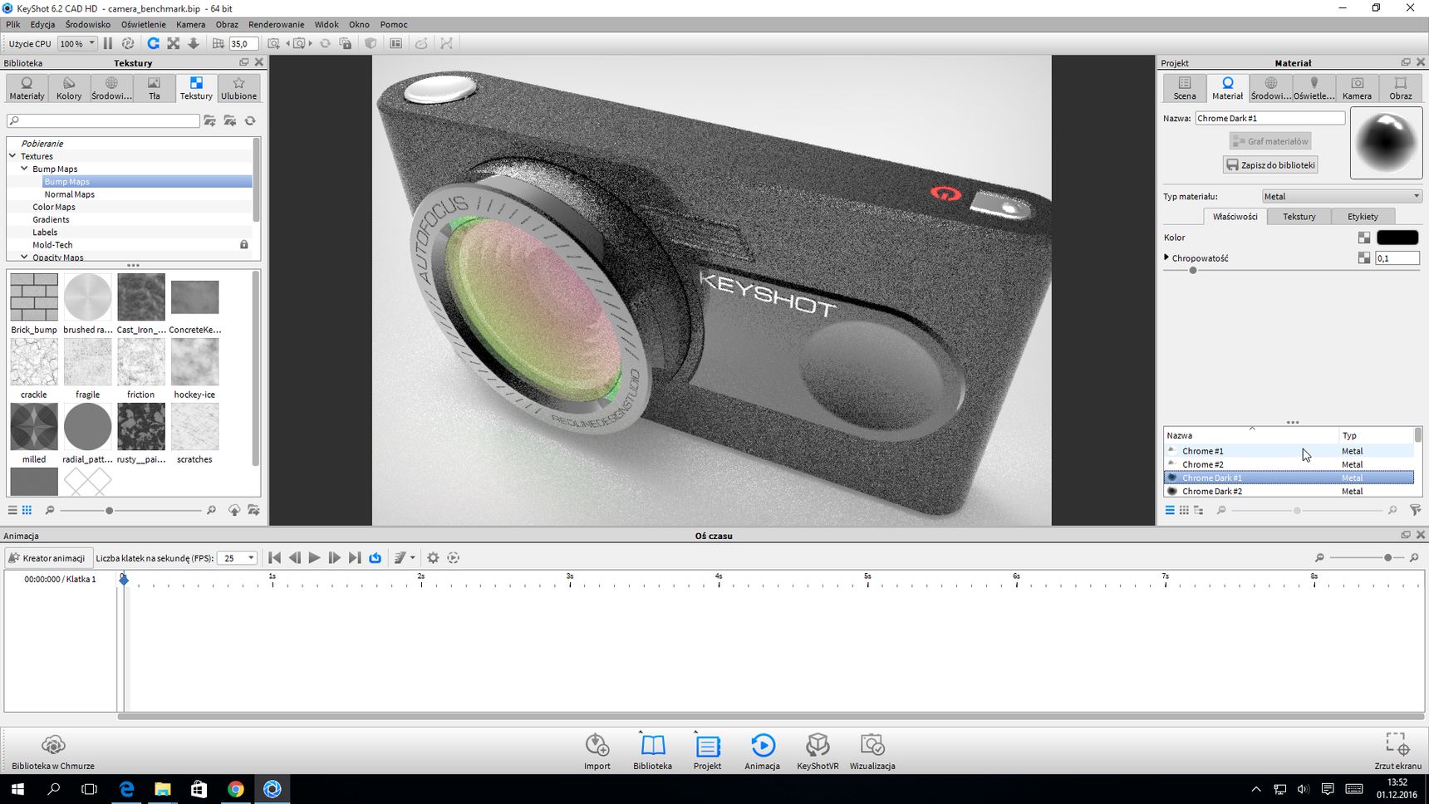Image resolution: width=1429 pixels, height=804 pixels.
Task: Open KeyShotVR from bottom bar
Action: tap(818, 751)
